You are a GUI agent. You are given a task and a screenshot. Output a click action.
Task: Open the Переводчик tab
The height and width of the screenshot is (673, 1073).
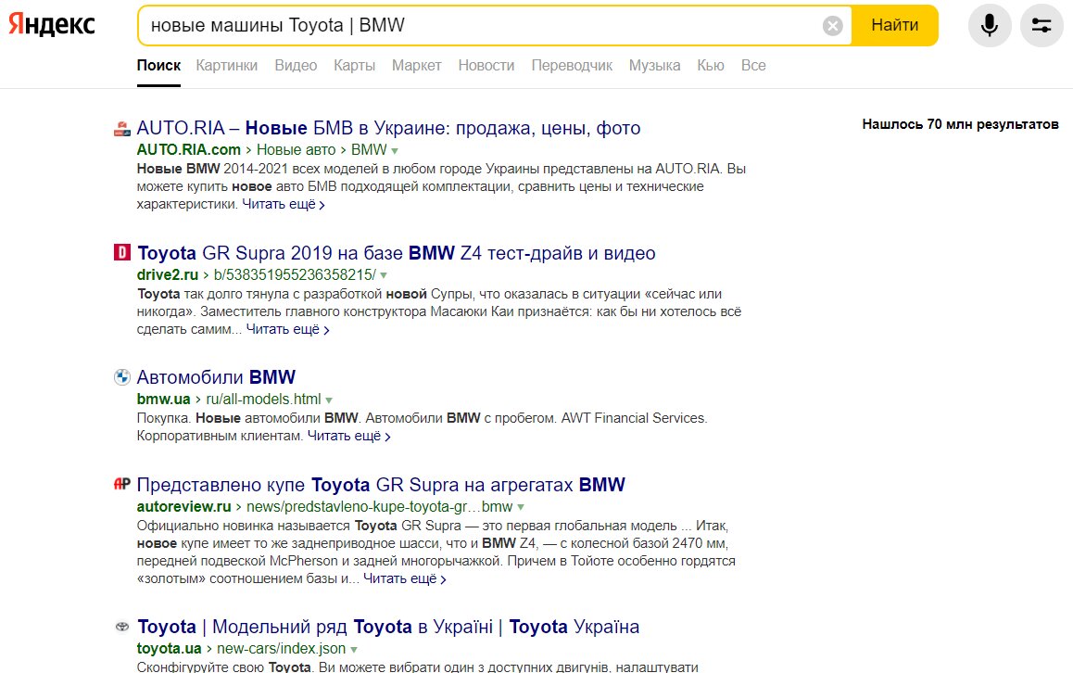572,66
